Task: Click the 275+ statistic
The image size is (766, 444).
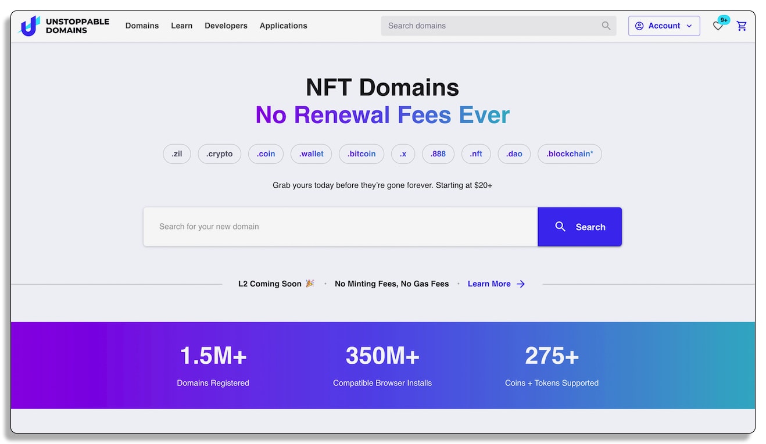Action: pos(552,356)
